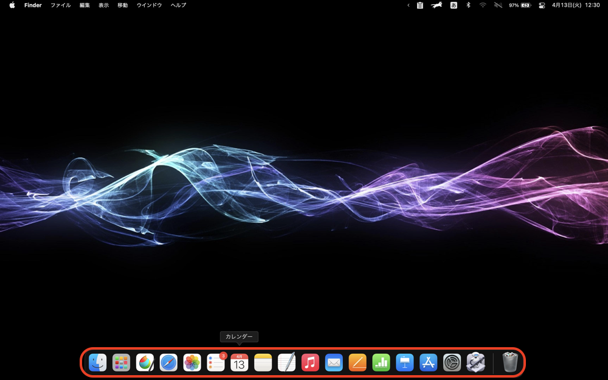Toggle Bluetooth from the menu bar
Viewport: 608px width, 380px height.
tap(468, 5)
